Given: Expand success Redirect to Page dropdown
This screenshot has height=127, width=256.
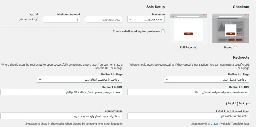Looking at the screenshot, I should pyautogui.click(x=80, y=79).
